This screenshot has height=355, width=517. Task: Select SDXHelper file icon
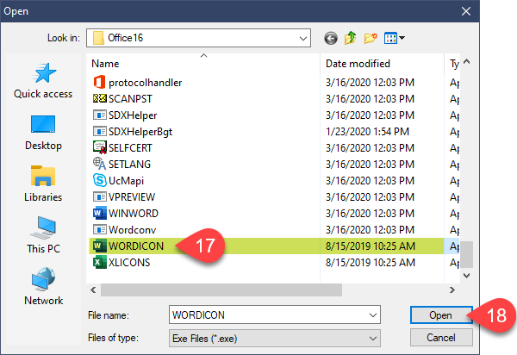pos(99,115)
